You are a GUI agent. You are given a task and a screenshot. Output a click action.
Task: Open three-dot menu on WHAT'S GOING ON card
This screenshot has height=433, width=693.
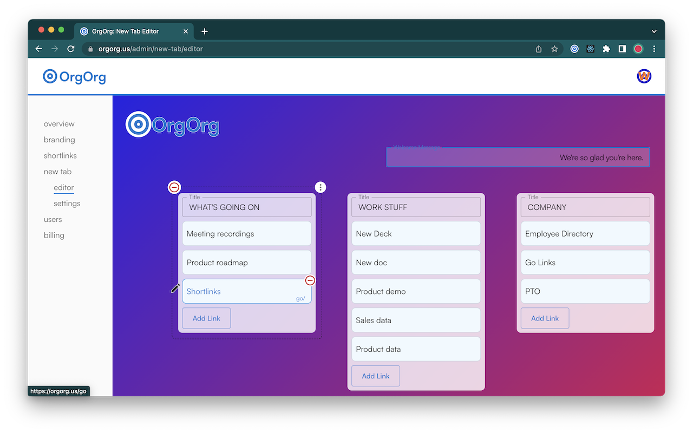click(x=321, y=187)
